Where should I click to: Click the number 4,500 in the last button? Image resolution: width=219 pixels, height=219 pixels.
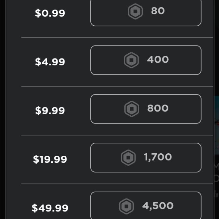(x=158, y=206)
